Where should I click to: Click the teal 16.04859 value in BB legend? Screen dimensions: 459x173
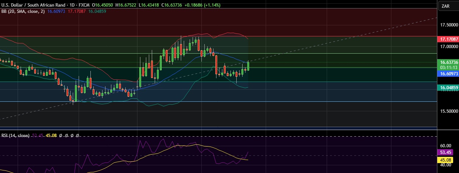tap(97, 11)
